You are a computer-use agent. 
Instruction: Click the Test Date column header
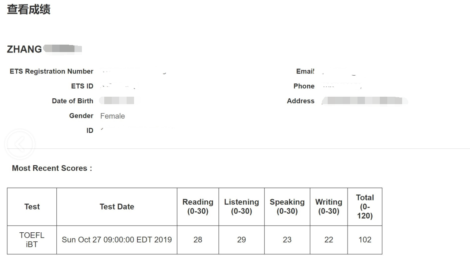click(117, 207)
